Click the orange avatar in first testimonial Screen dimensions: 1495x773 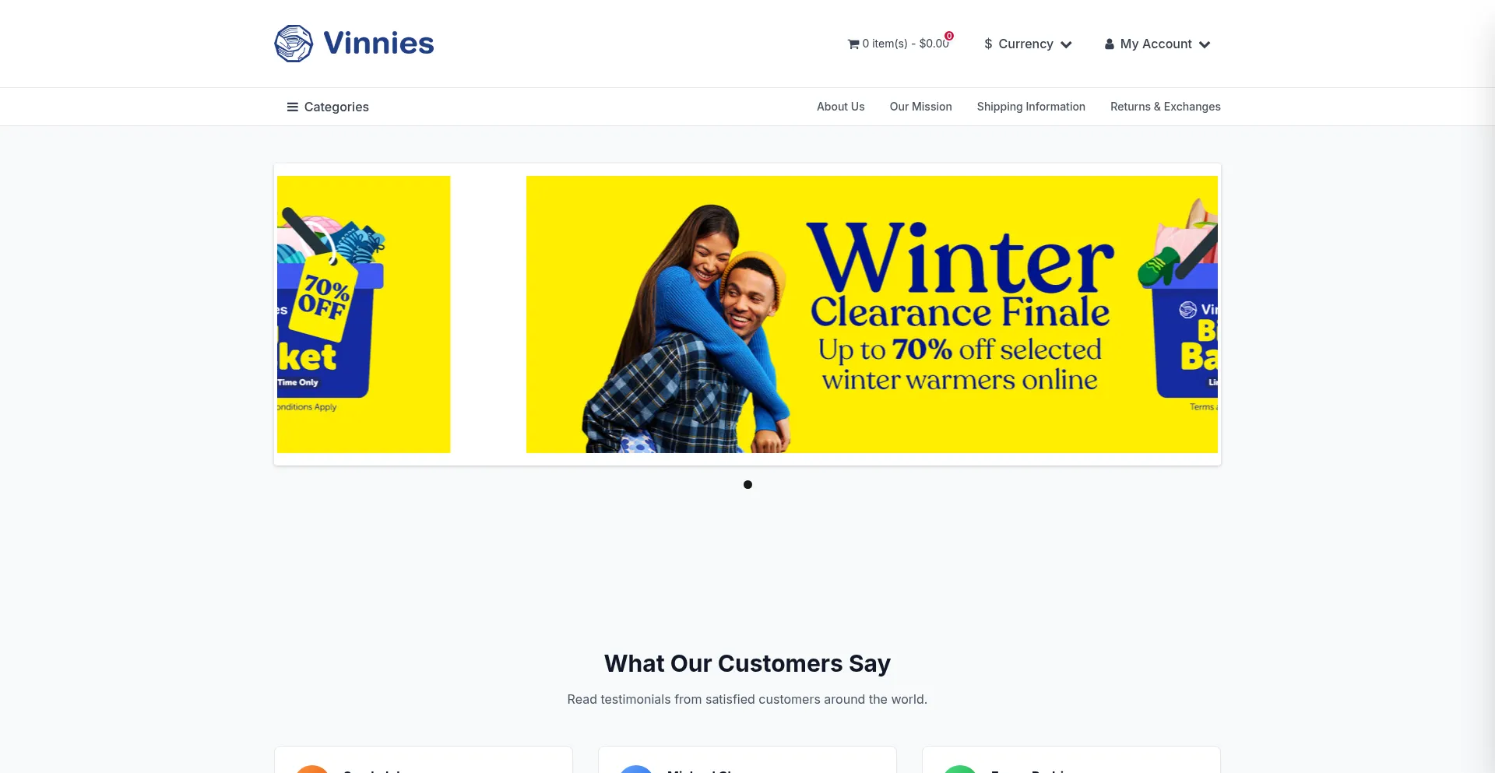[312, 768]
